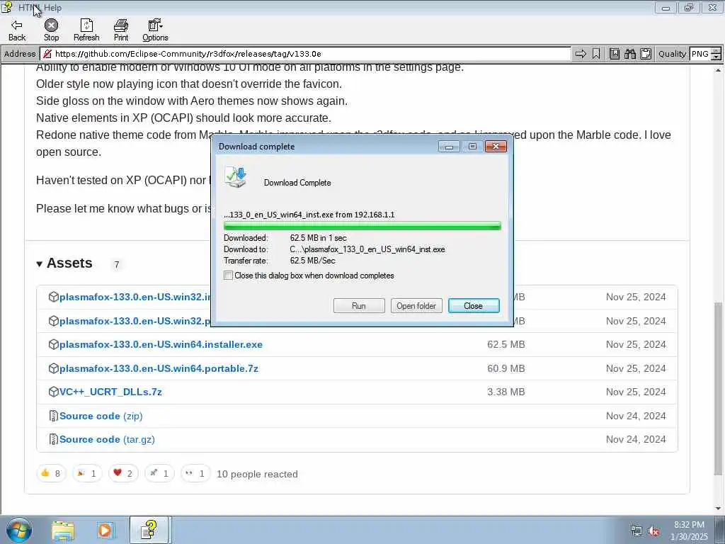725x544 pixels.
Task: Download Source code (tar.gz)
Action: coord(107,439)
